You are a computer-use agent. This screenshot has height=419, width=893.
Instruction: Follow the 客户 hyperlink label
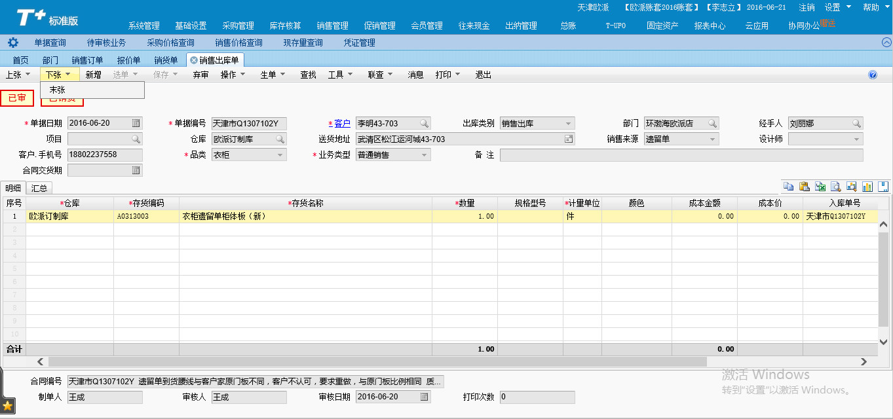click(x=342, y=123)
